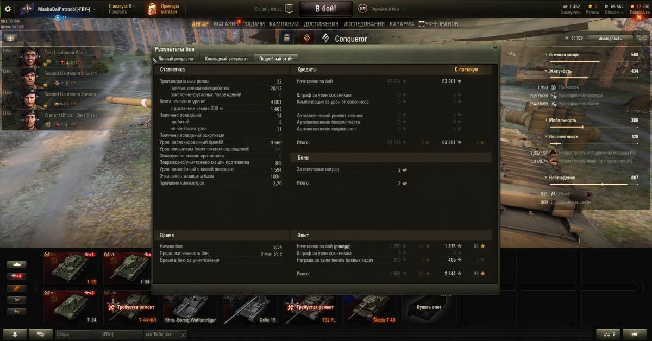Open МАГАЗИН tab

[226, 24]
